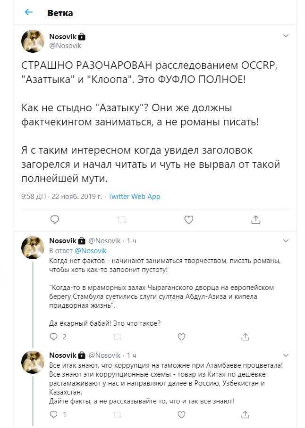Like the main tweet with the heart
305x428 pixels.
click(188, 219)
